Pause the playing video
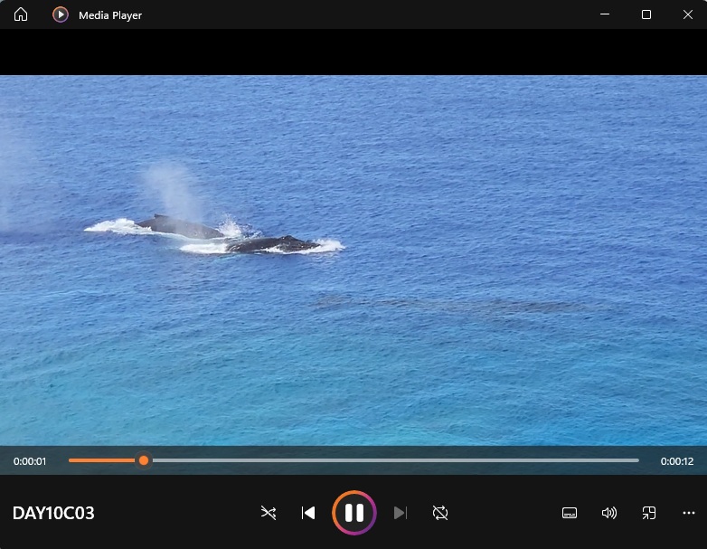Image resolution: width=707 pixels, height=549 pixels. pos(353,513)
